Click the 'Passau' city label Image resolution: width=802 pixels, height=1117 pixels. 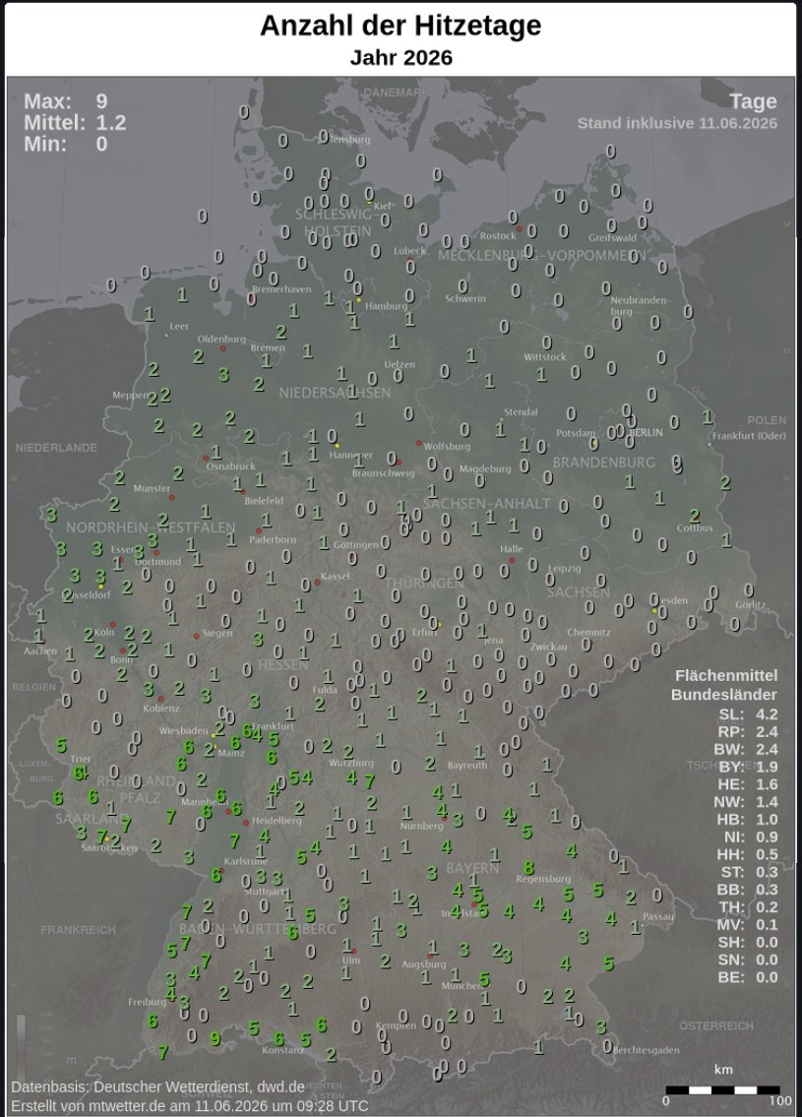[x=657, y=917]
